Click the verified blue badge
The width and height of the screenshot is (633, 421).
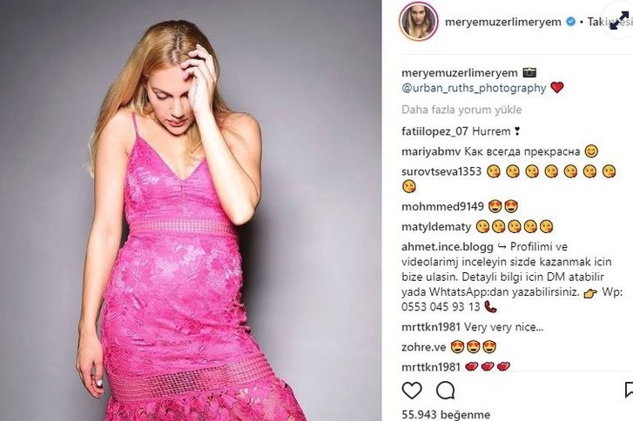[x=570, y=22]
